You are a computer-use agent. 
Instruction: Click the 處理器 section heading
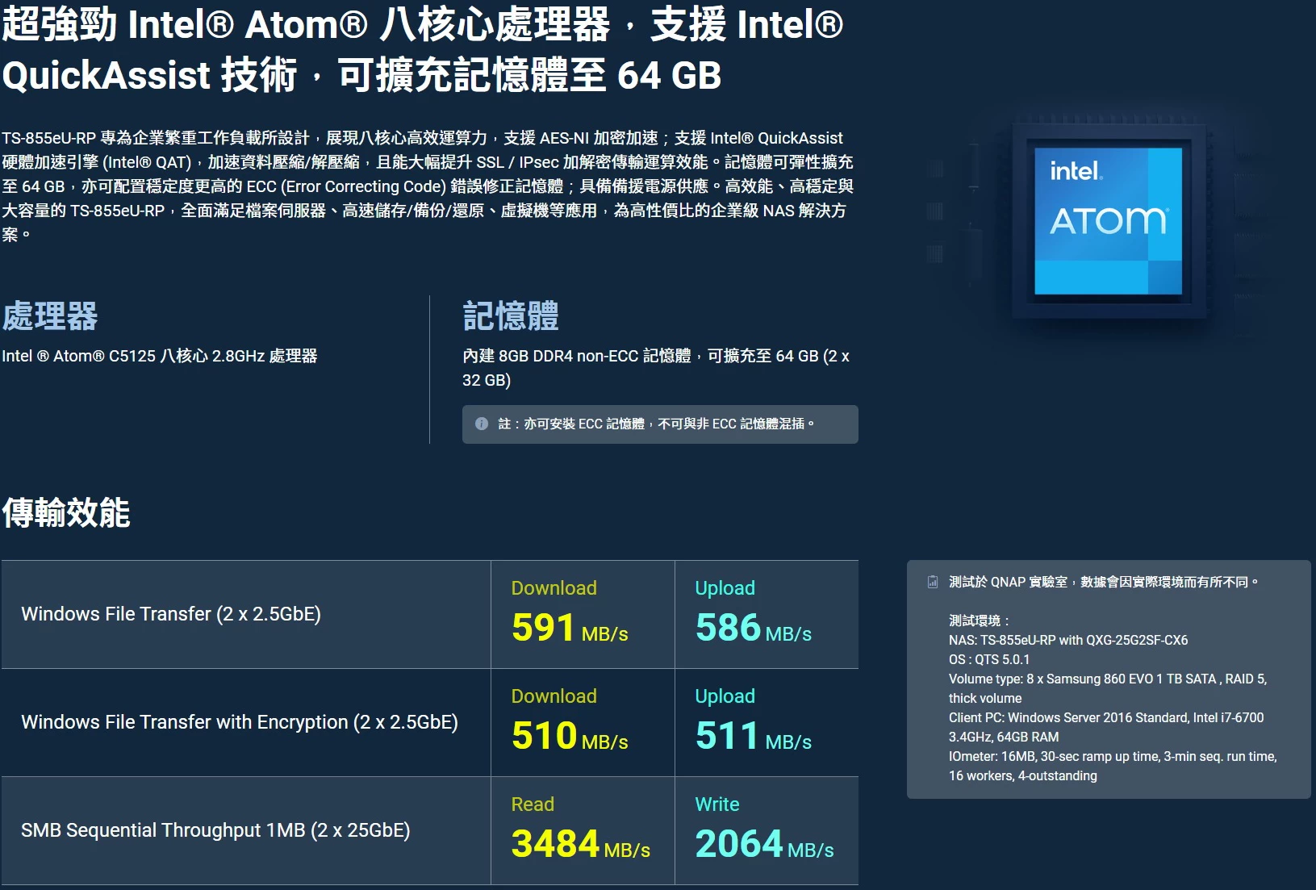pos(50,316)
